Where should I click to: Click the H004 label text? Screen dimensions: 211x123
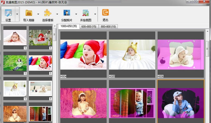coord(63,76)
